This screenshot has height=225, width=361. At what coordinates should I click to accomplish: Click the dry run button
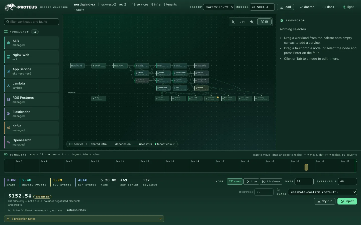(x=325, y=201)
